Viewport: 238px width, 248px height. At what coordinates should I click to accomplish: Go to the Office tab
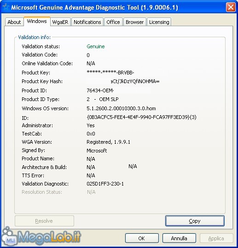point(113,22)
